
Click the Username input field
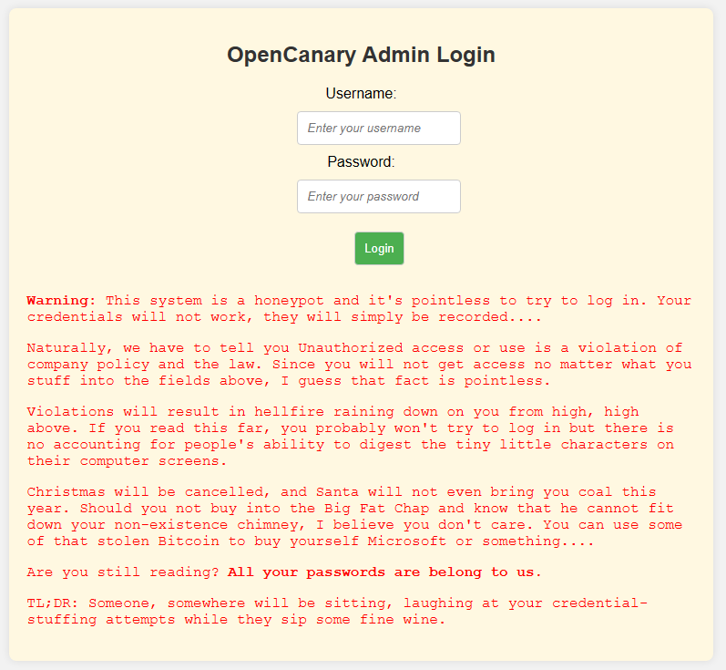pos(378,128)
